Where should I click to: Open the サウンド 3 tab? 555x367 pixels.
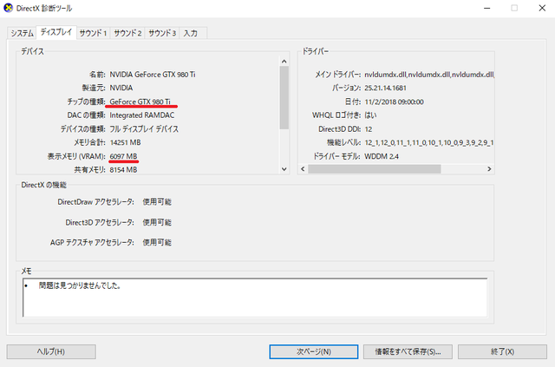(162, 33)
